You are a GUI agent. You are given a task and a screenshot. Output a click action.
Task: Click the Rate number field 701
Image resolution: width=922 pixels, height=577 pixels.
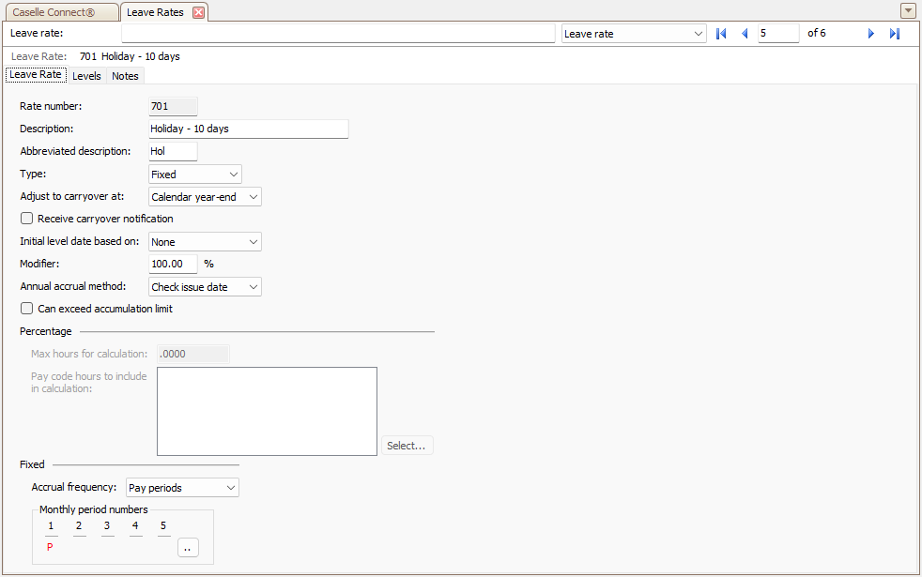[x=173, y=106]
